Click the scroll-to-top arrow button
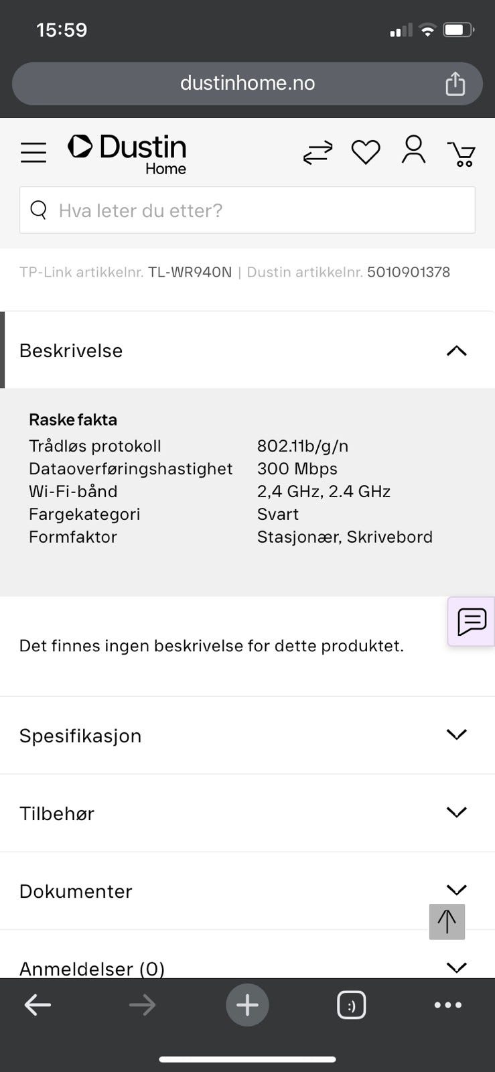Image resolution: width=495 pixels, height=1072 pixels. pyautogui.click(x=447, y=921)
